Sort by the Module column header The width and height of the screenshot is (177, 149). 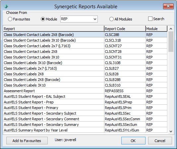click(156, 29)
